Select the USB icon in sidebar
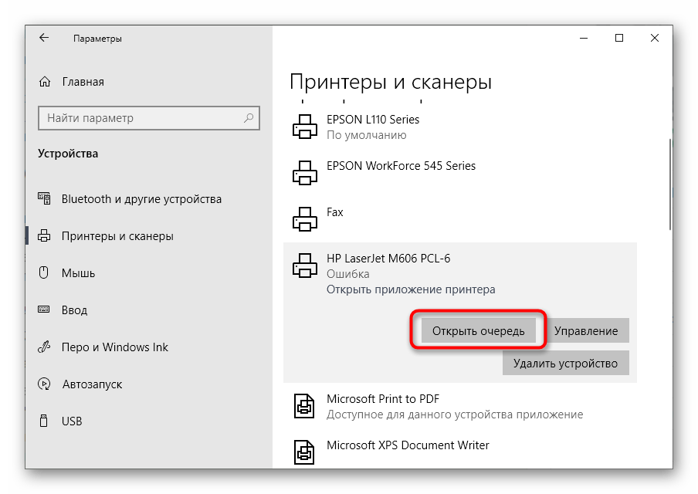Screen dimensions: 698x494 42,421
